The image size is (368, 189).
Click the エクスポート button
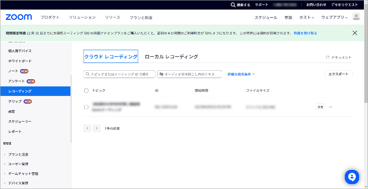[338, 74]
